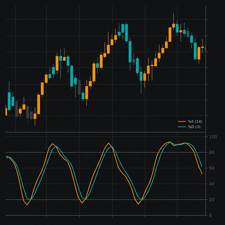The height and width of the screenshot is (225, 225).
Task: Click the %D (3) legend label
Action: (194, 127)
